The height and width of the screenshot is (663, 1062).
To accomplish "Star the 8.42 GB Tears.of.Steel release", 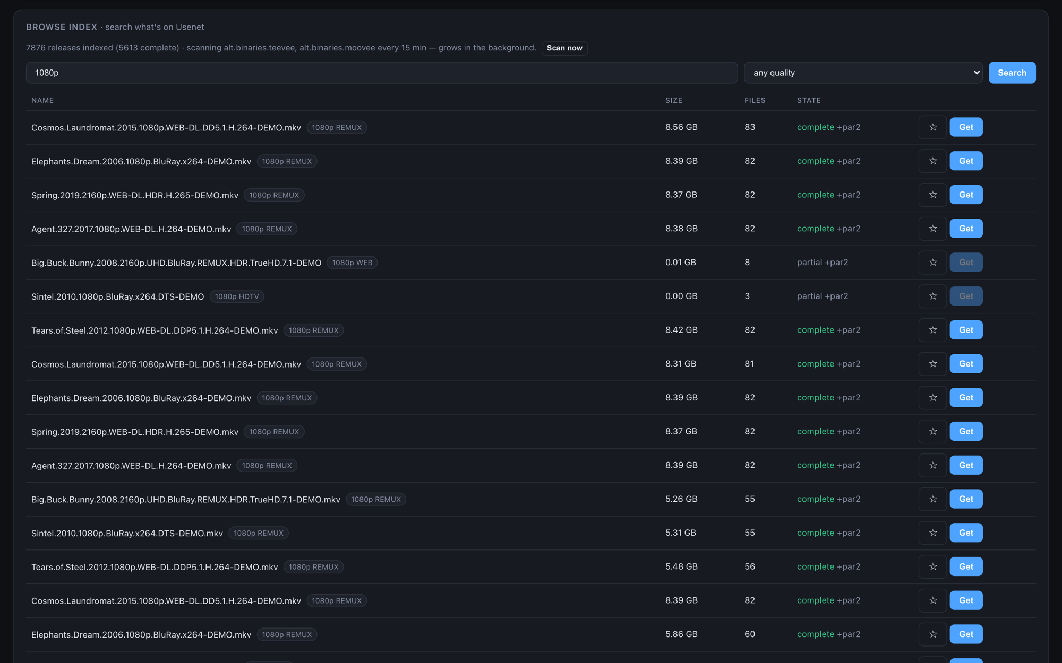I will [x=932, y=330].
